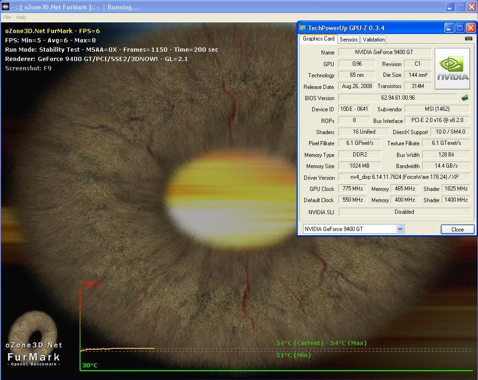Click the Device ID value 10DE - 0641

click(x=354, y=109)
